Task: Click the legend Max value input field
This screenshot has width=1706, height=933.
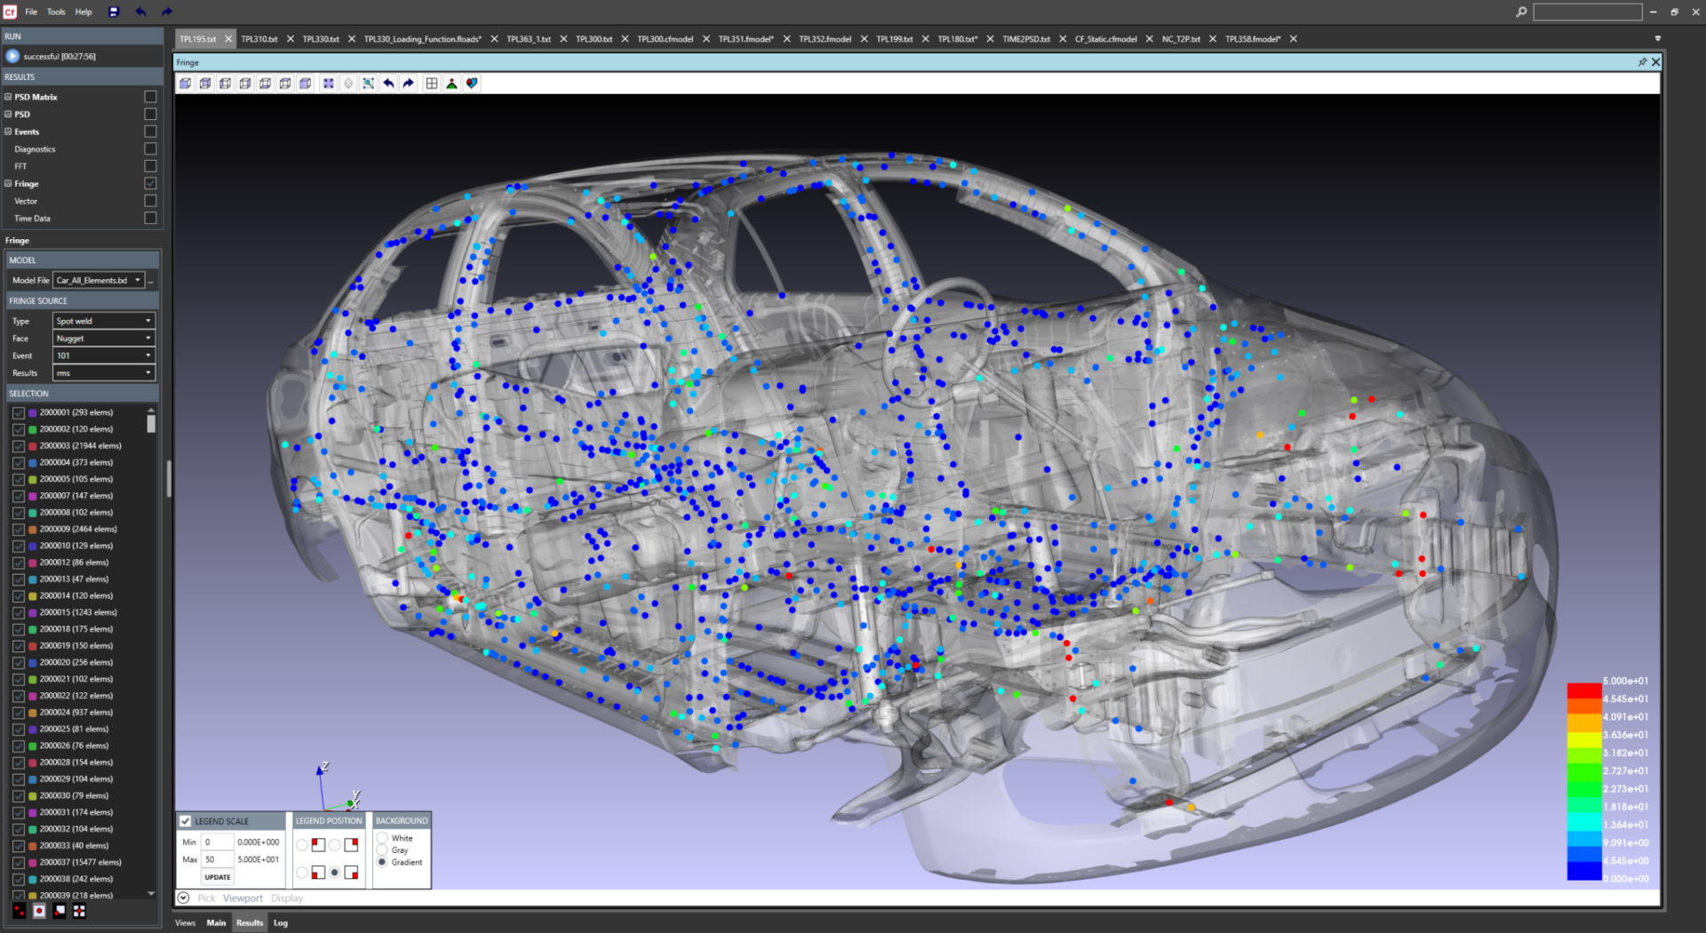Action: coord(218,859)
